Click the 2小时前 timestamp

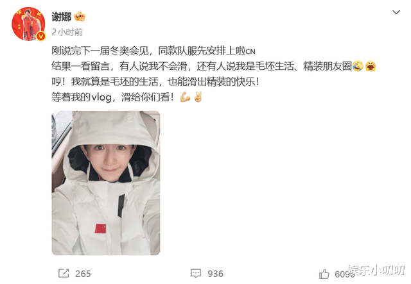pos(67,32)
